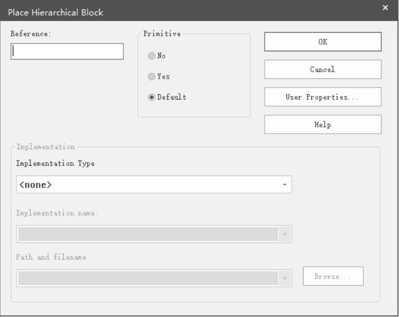Select the Default primitive radio button
The image size is (399, 317).
[152, 97]
